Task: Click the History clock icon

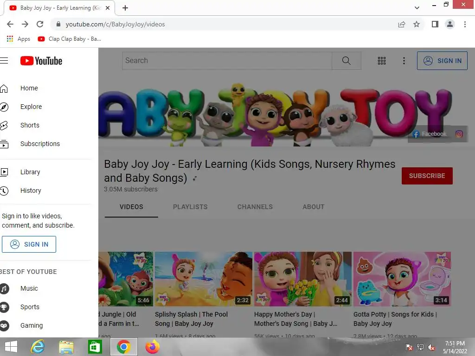Action: point(4,191)
